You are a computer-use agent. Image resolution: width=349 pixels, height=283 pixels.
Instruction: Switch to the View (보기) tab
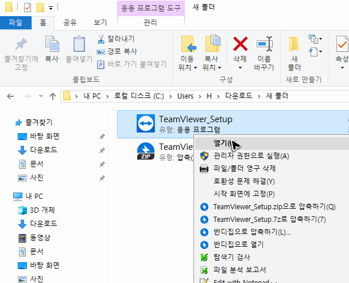click(x=100, y=22)
